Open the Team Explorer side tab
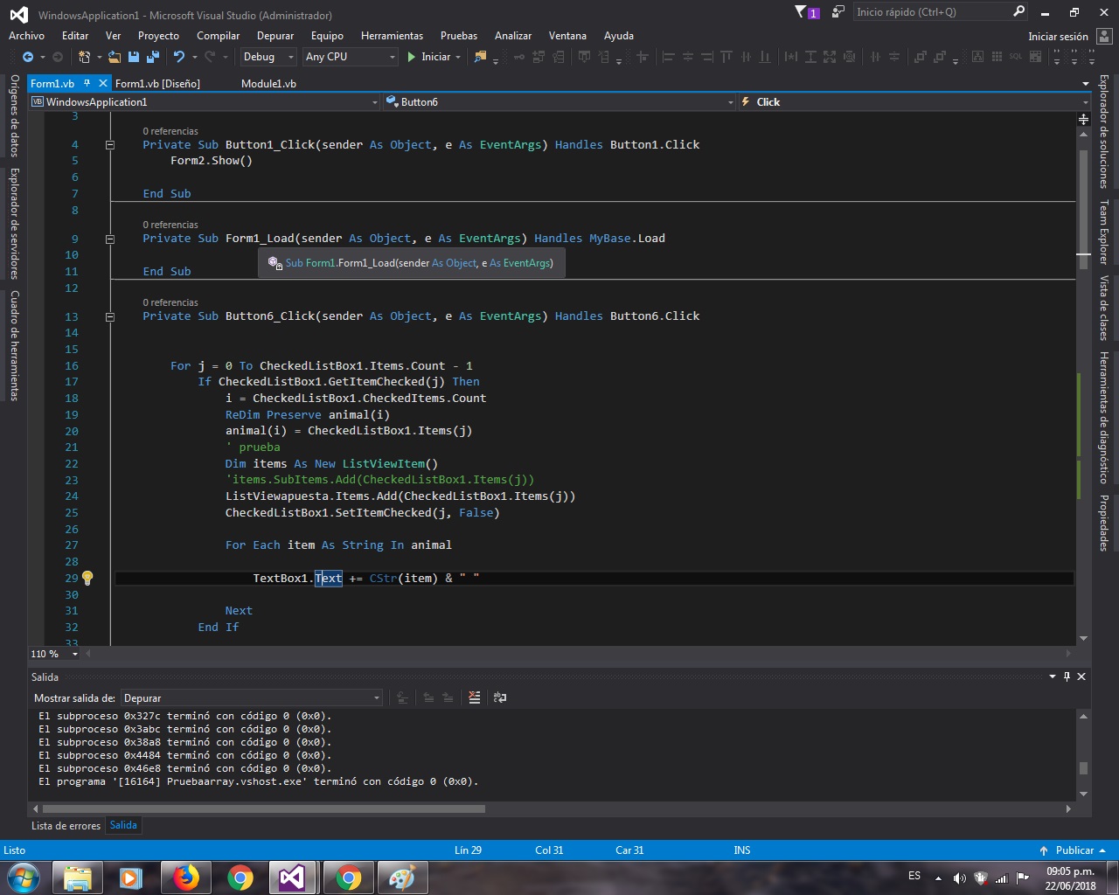 [x=1104, y=232]
